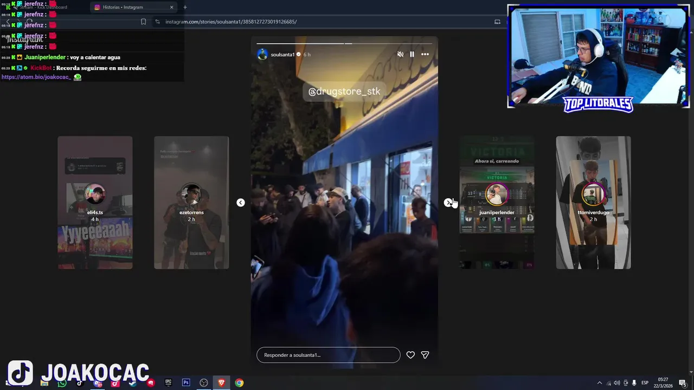Like the story with the heart icon

click(x=410, y=355)
